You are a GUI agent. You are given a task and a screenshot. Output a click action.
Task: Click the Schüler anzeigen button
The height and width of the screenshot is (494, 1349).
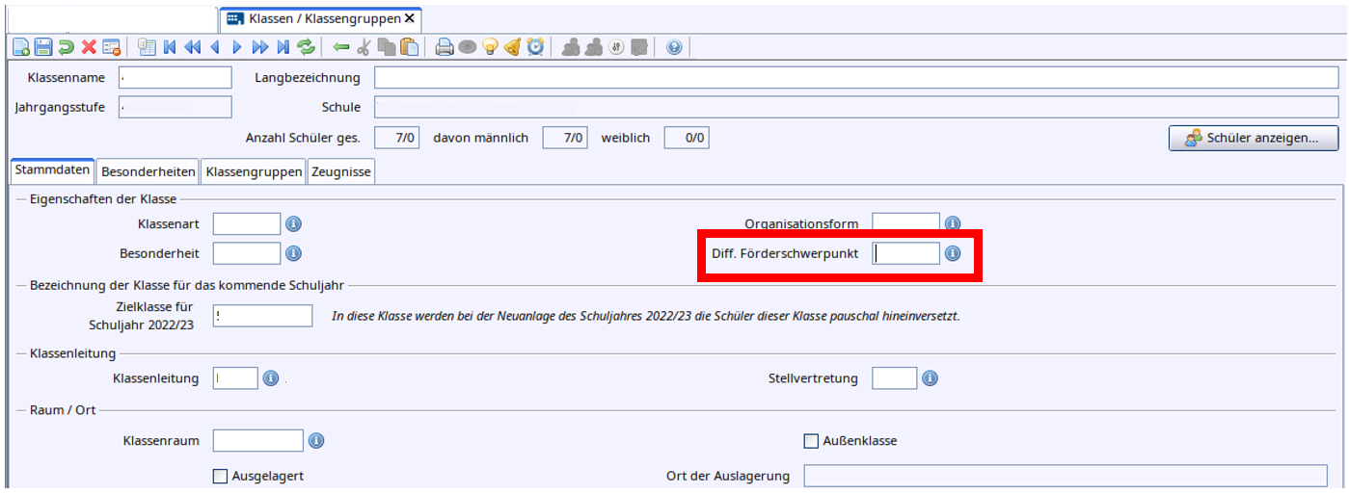(x=1254, y=138)
